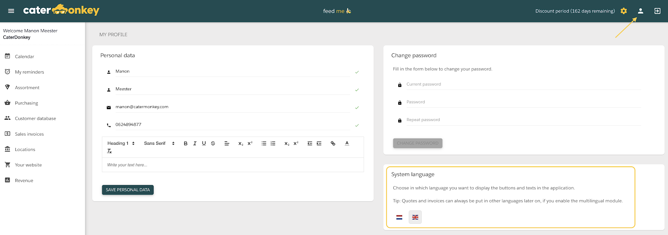Screen dimensions: 668x235
Task: Click the Save Personal Data button
Action: pos(128,190)
